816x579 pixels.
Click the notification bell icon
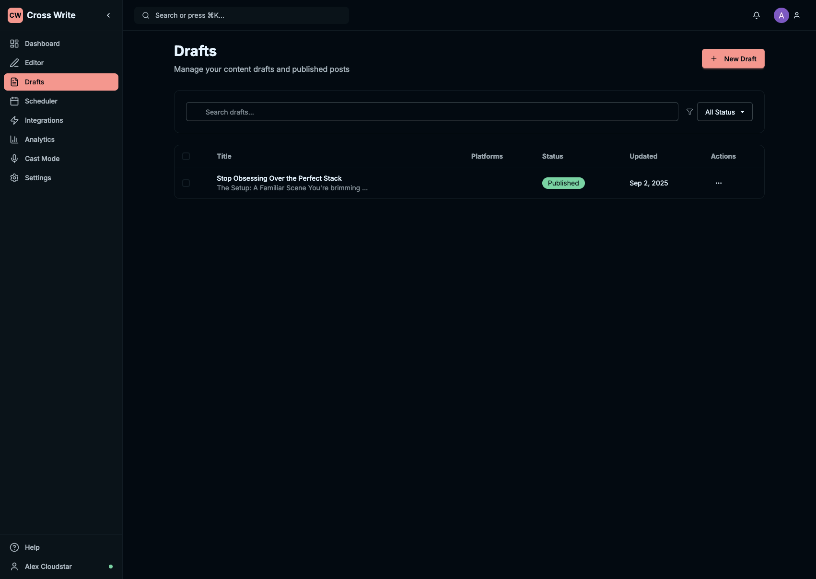756,15
